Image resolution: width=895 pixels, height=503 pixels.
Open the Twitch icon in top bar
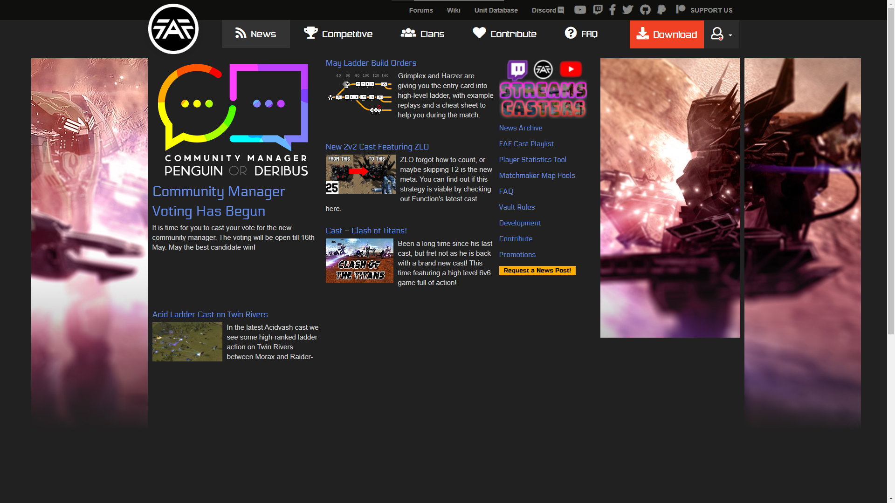pyautogui.click(x=598, y=10)
